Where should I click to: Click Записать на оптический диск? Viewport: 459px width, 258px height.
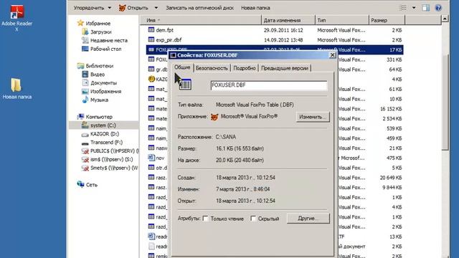tap(199, 8)
